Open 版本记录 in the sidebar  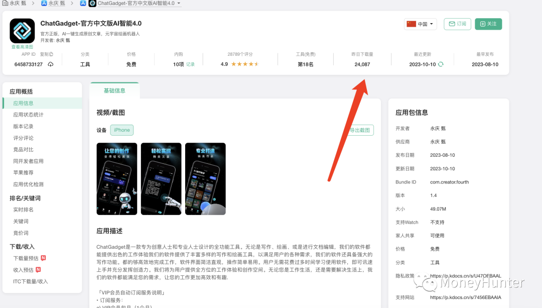[x=24, y=126]
